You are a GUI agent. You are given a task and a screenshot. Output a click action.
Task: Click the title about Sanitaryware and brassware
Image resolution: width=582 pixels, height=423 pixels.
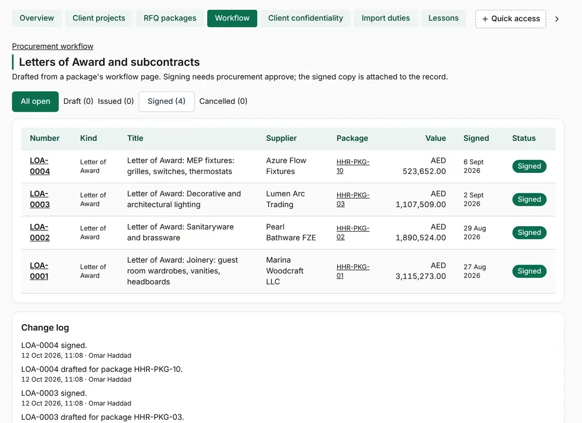click(181, 232)
